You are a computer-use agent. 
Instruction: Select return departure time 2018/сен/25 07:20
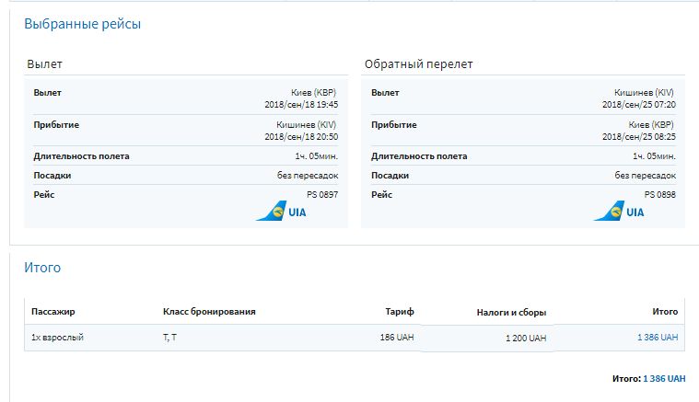(638, 104)
